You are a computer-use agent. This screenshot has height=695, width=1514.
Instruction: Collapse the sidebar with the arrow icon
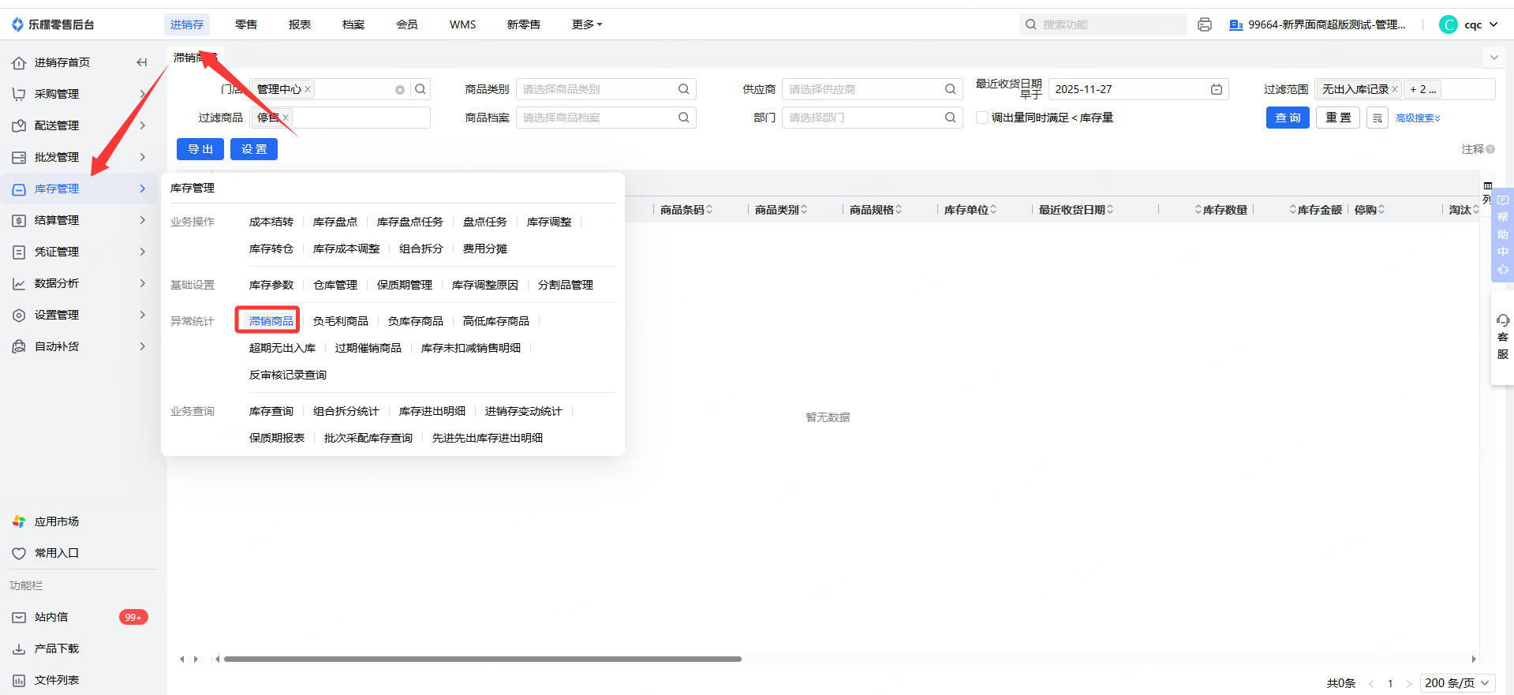tap(142, 62)
